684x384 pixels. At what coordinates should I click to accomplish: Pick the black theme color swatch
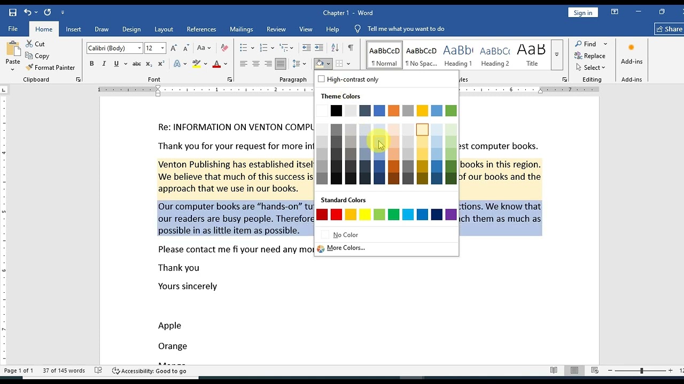tap(336, 110)
